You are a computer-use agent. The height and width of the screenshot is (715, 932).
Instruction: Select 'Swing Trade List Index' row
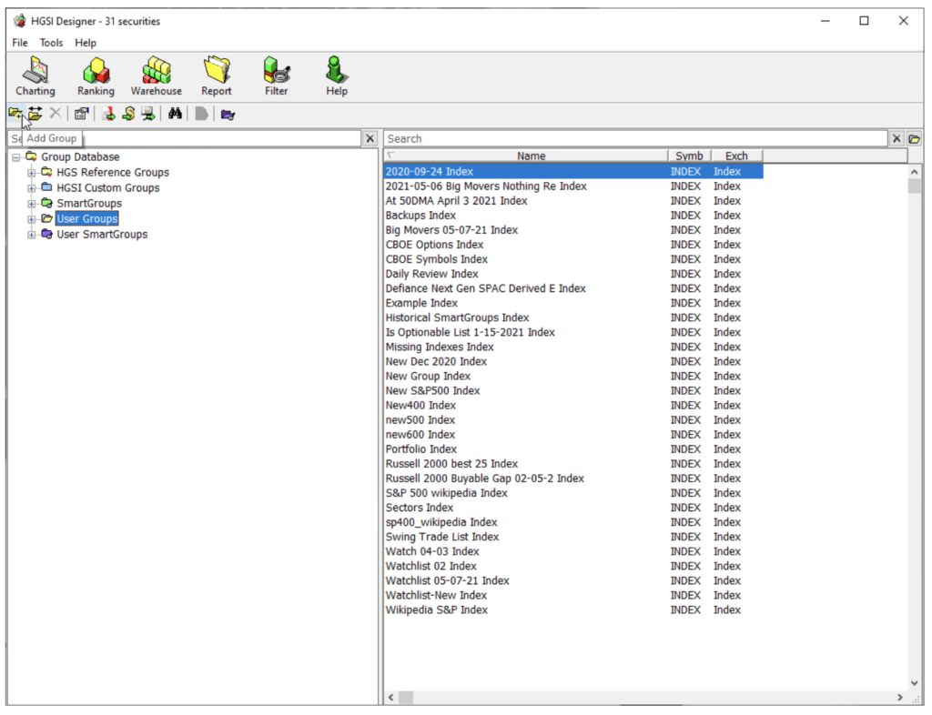[573, 537]
